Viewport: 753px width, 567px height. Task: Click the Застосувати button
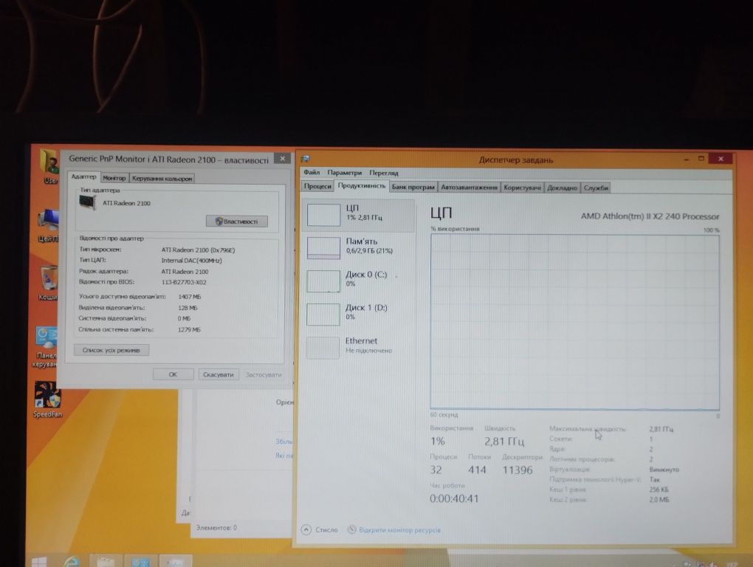click(264, 374)
